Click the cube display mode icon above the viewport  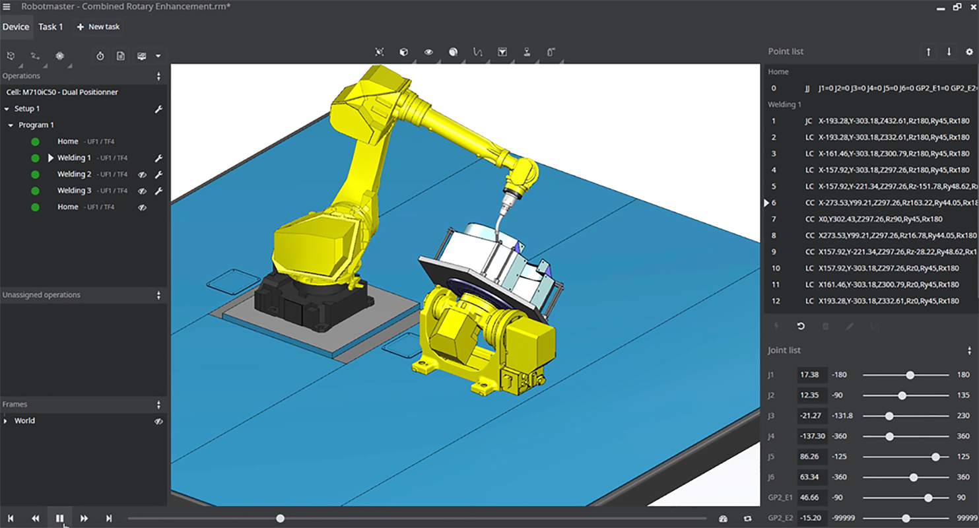click(x=403, y=51)
